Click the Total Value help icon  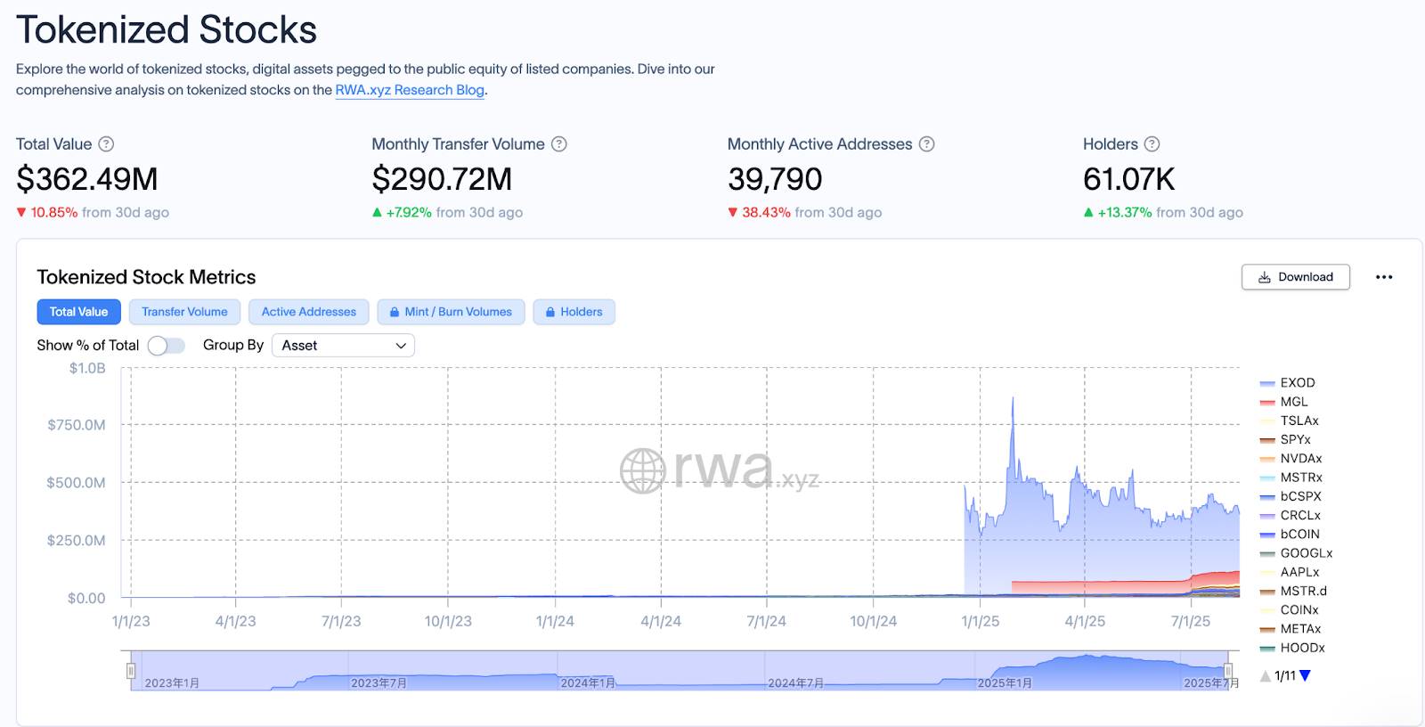pos(106,144)
